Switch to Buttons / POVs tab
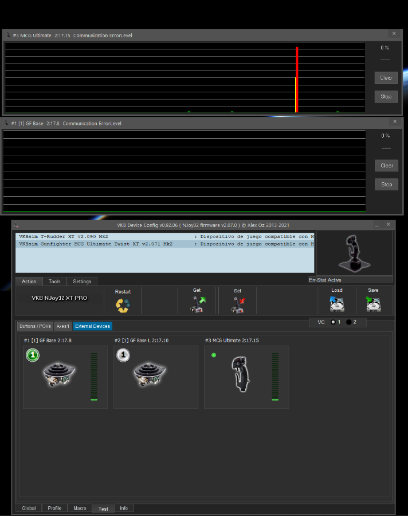This screenshot has height=516, width=408. (35, 326)
